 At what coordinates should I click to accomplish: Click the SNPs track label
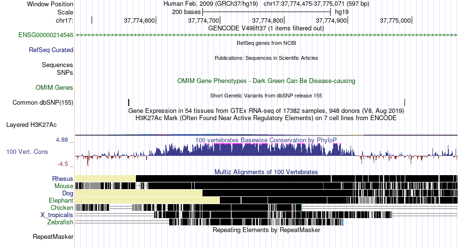pos(65,72)
